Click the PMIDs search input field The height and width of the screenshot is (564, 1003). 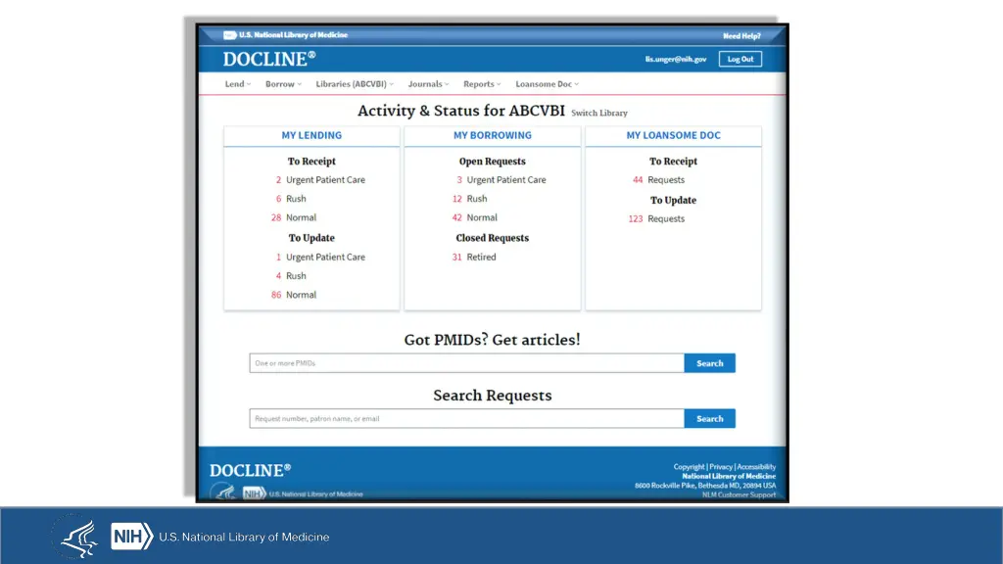466,363
